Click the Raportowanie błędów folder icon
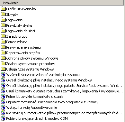The width and height of the screenshot is (125, 122). (x=3, y=52)
